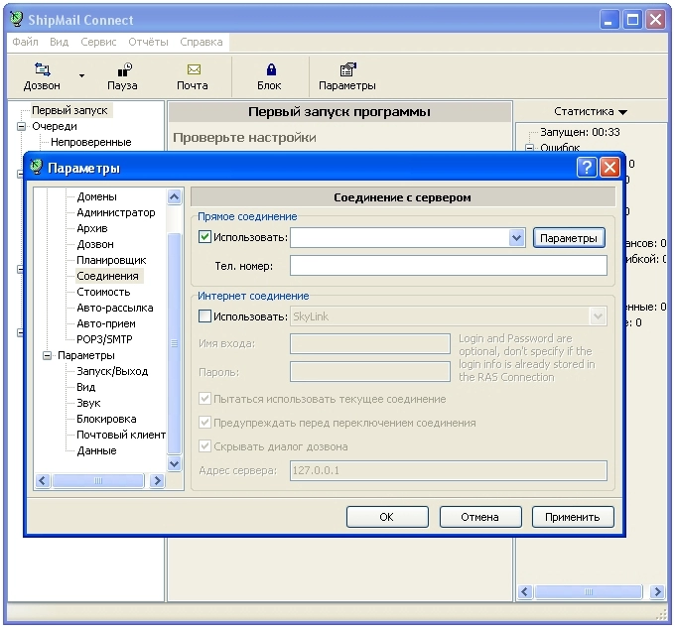Select Почтовый клиент in the settings tree
This screenshot has width=675, height=629.
tap(121, 435)
